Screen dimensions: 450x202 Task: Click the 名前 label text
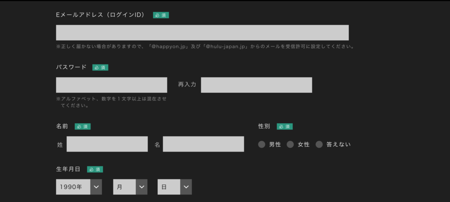click(62, 126)
